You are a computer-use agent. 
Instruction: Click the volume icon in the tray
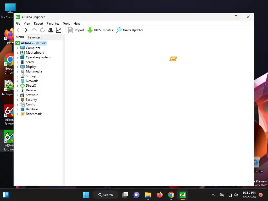click(x=236, y=195)
